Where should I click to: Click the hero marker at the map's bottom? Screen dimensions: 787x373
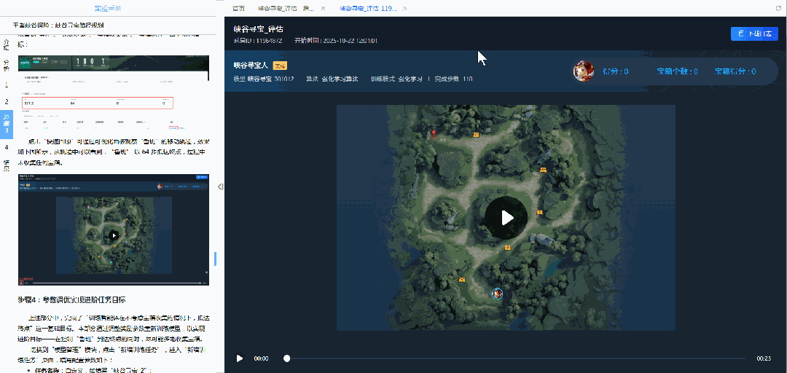coord(497,294)
